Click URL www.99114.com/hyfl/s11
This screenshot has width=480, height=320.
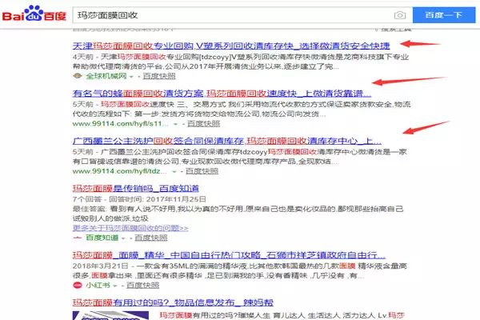click(x=120, y=124)
